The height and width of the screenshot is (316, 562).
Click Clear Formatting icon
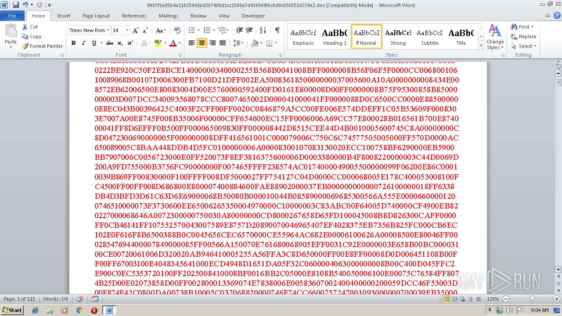tap(177, 30)
